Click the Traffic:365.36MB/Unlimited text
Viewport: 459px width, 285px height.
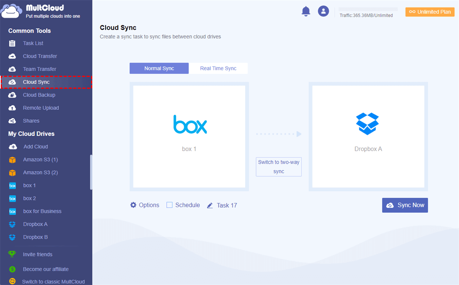[366, 15]
